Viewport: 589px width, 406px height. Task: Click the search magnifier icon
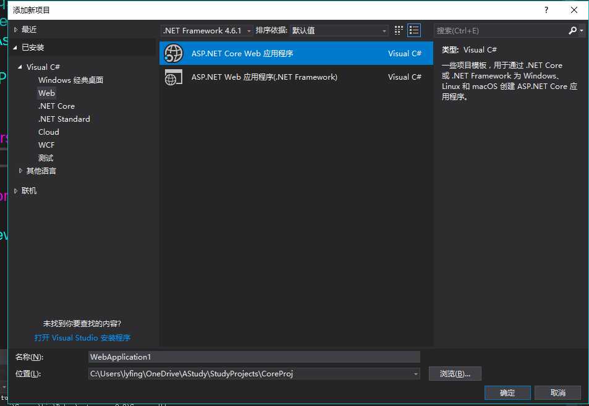point(572,30)
